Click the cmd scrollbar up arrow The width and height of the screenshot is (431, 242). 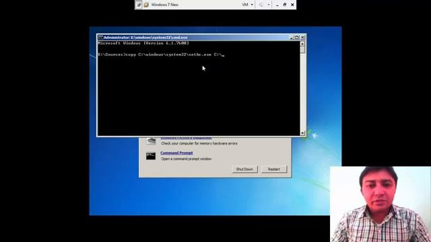coord(302,44)
